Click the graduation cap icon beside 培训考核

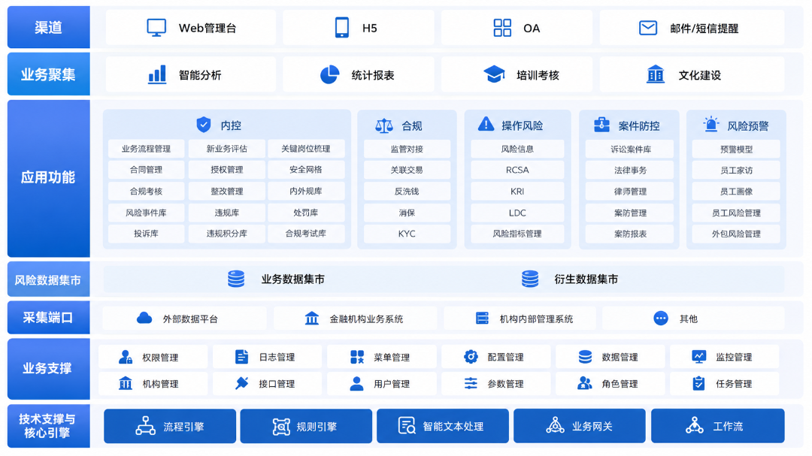click(x=494, y=74)
